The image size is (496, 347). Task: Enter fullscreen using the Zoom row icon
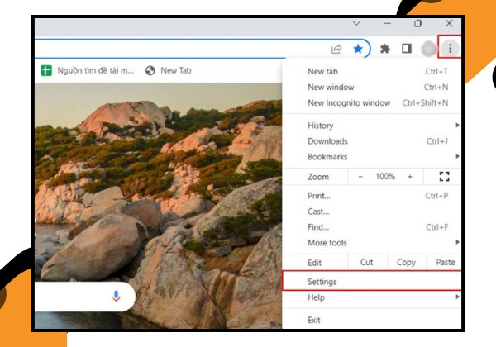click(x=444, y=176)
